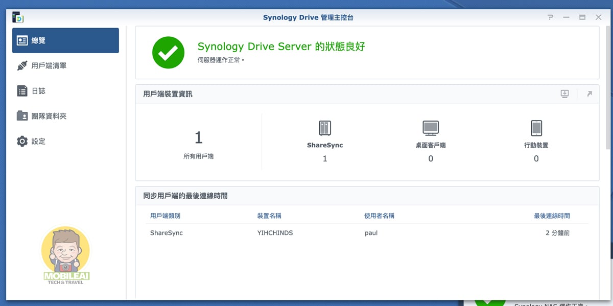Click the 伺服器運作正常 status text
613x306 pixels.
[x=221, y=60]
